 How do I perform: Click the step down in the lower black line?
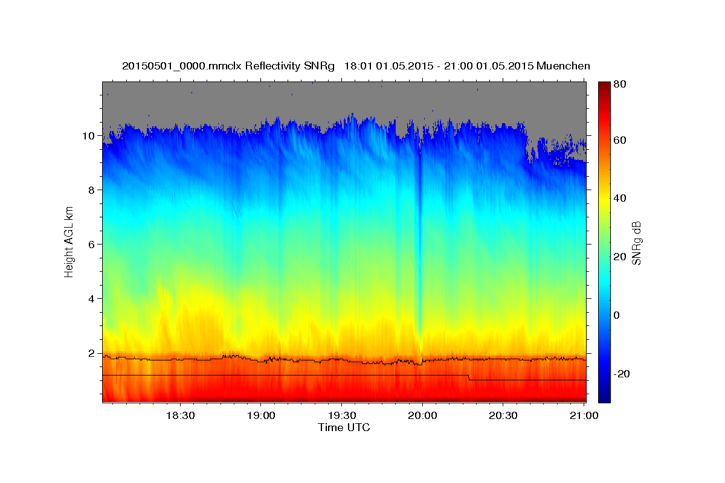[469, 377]
